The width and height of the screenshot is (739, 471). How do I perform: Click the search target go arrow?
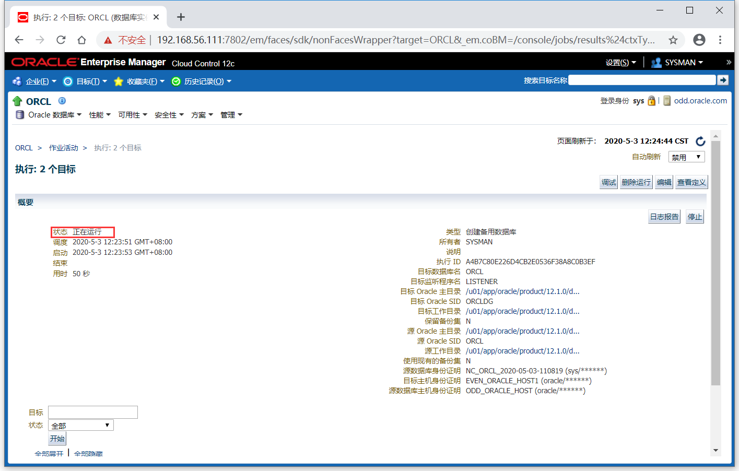coord(723,80)
